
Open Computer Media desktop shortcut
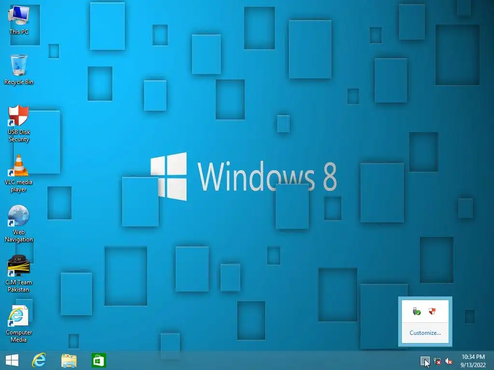(19, 323)
